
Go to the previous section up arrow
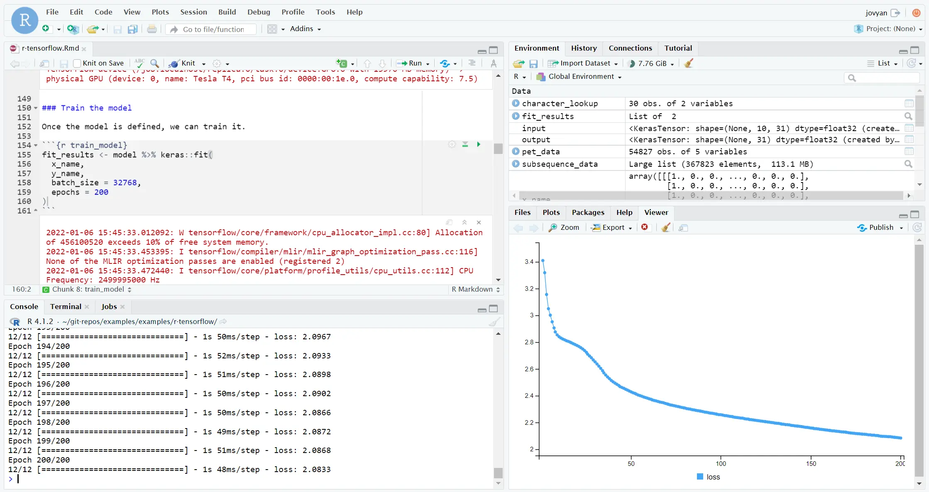[367, 63]
